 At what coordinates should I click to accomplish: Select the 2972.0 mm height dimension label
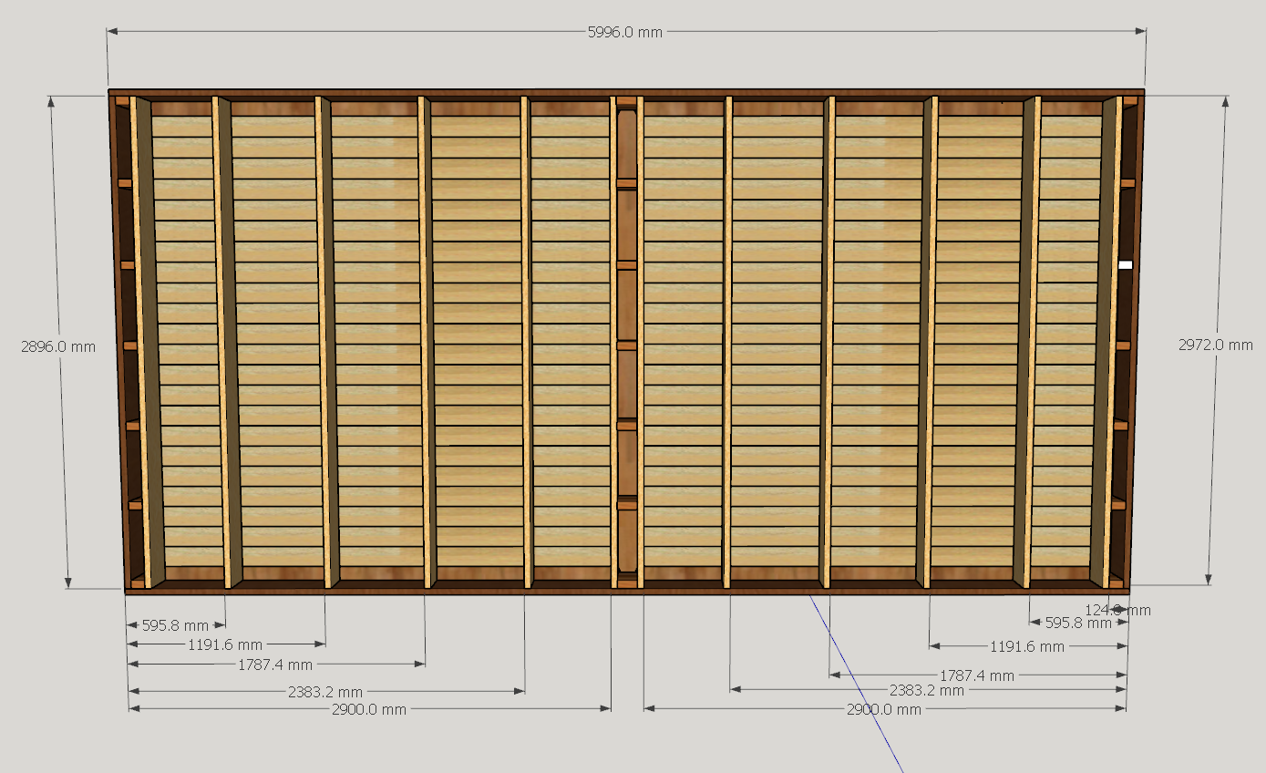(1216, 345)
